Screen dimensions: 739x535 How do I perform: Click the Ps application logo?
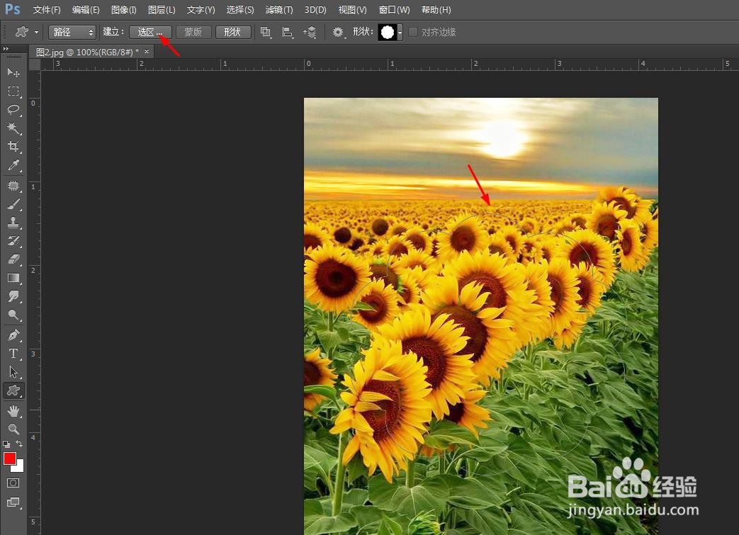[13, 9]
